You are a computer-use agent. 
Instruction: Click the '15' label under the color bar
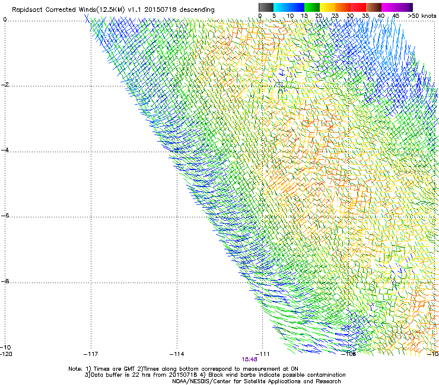304,16
